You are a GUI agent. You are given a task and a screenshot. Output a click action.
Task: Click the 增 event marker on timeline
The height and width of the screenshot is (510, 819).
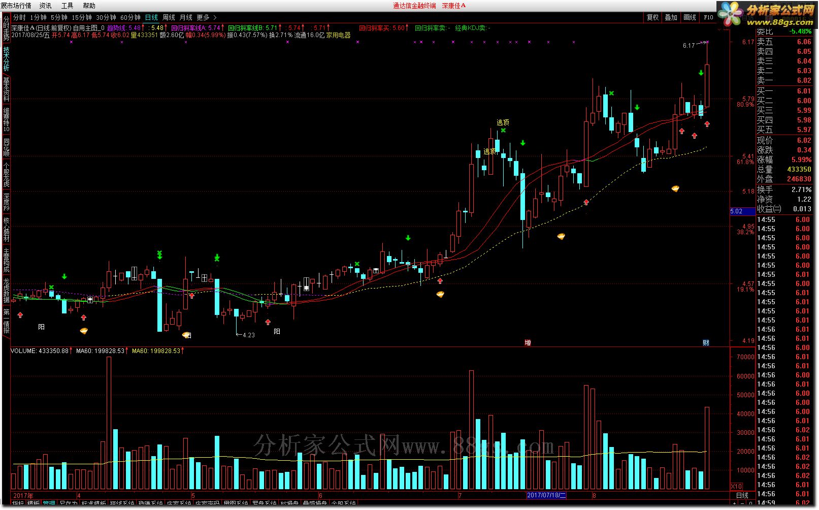[528, 342]
